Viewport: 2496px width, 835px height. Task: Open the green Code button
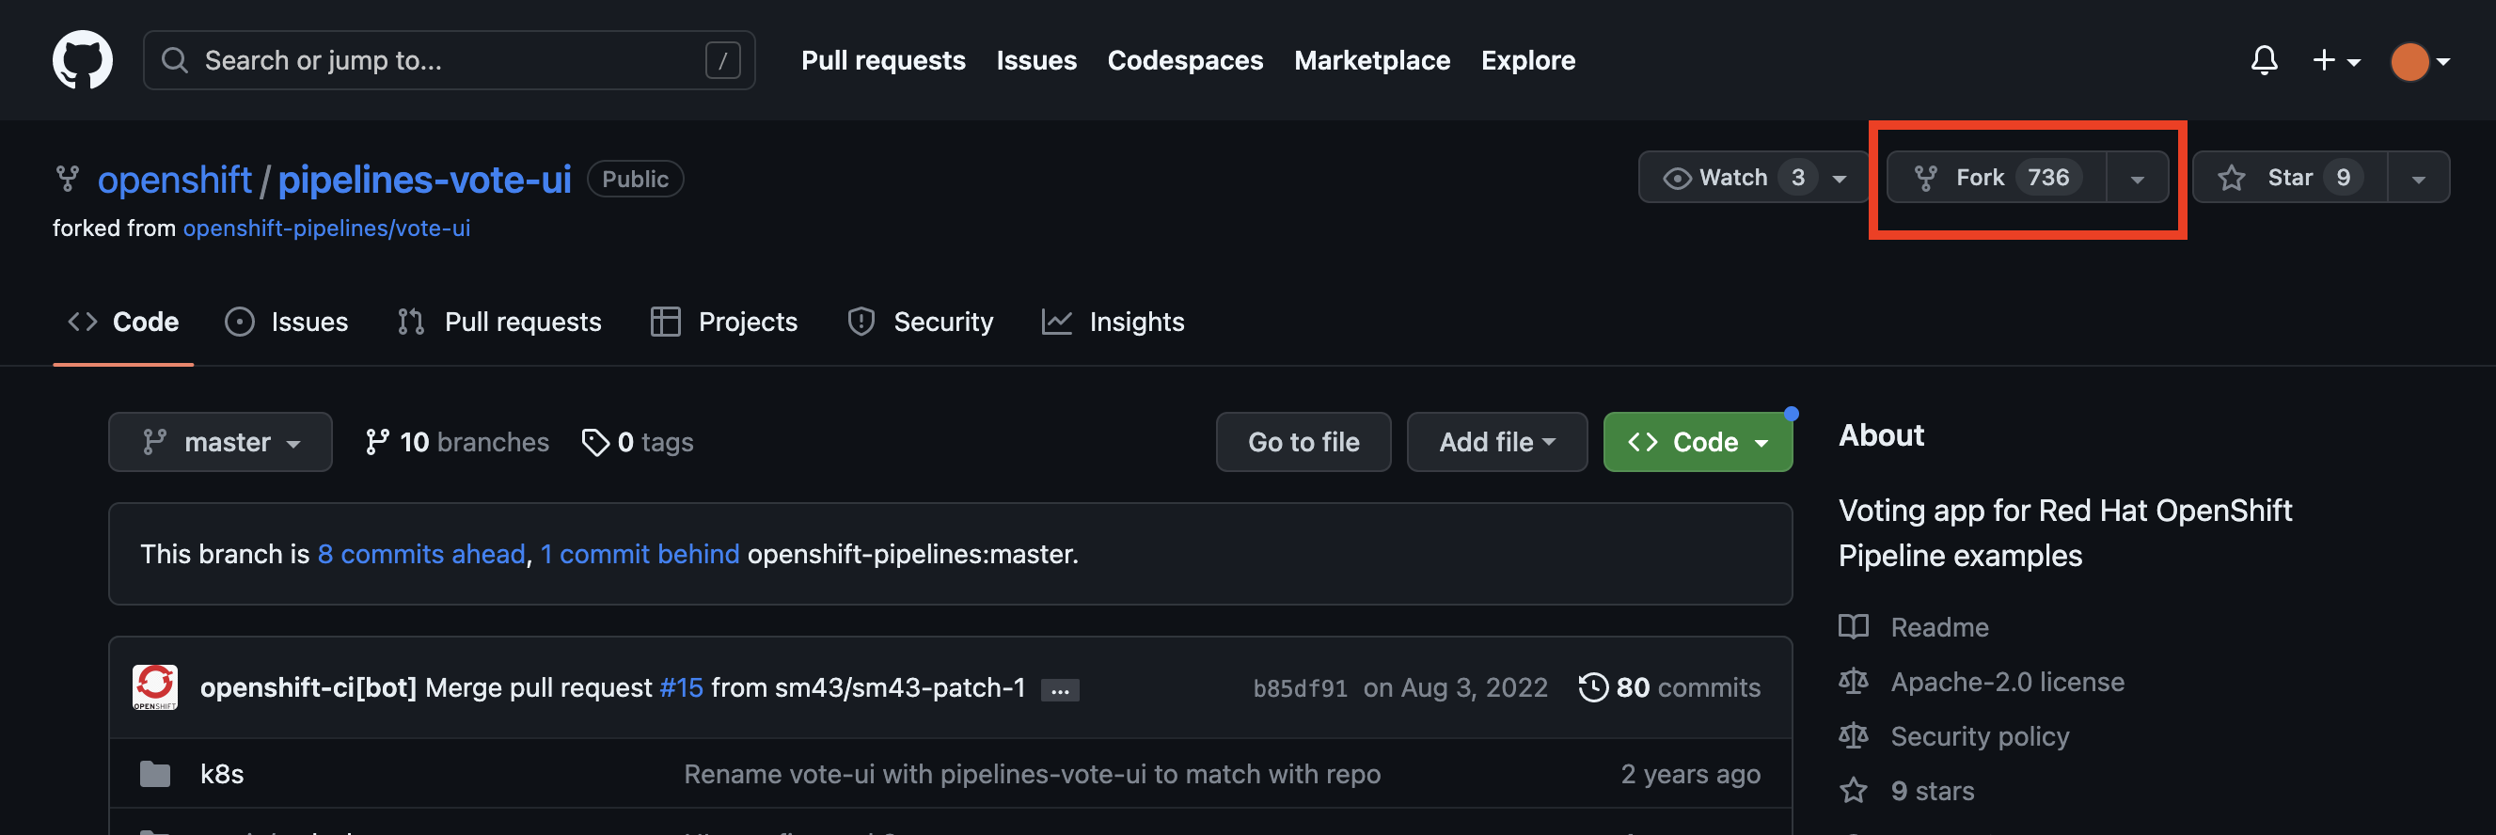tap(1698, 442)
